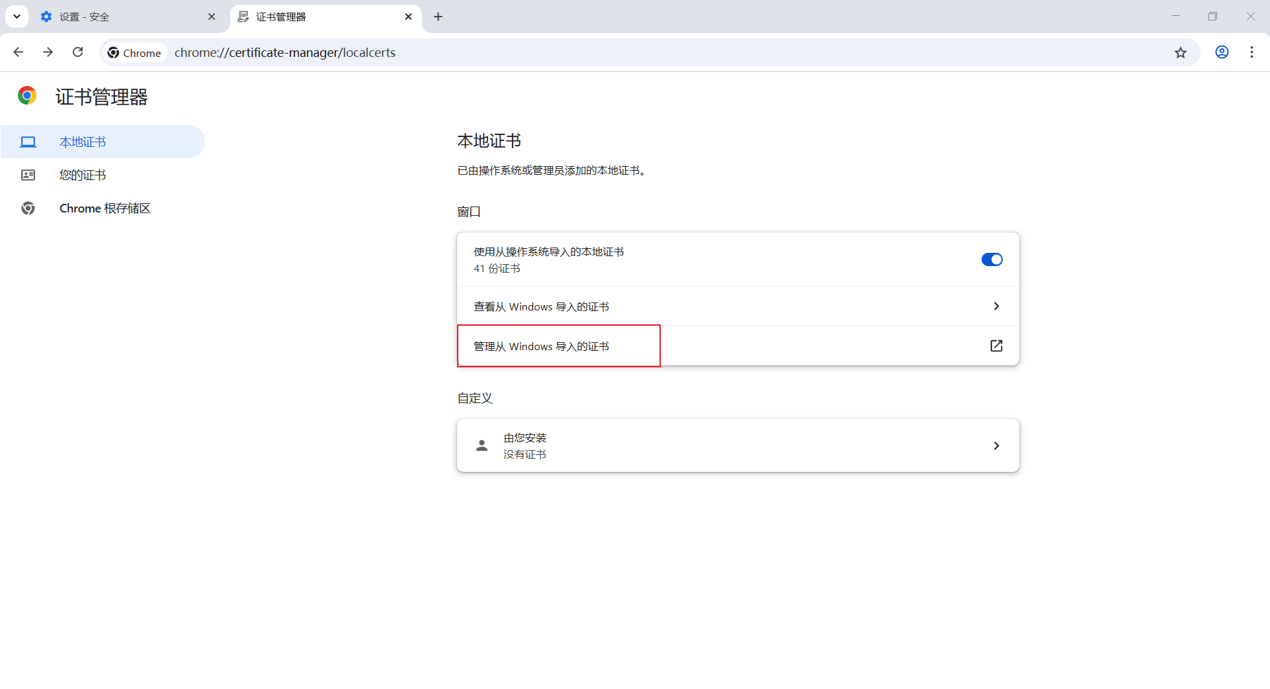Toggle 使用从操作系统导入的本地证书 switch off

[992, 259]
